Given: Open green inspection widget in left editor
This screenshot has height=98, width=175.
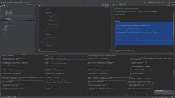Looking at the screenshot, I should 107,7.
